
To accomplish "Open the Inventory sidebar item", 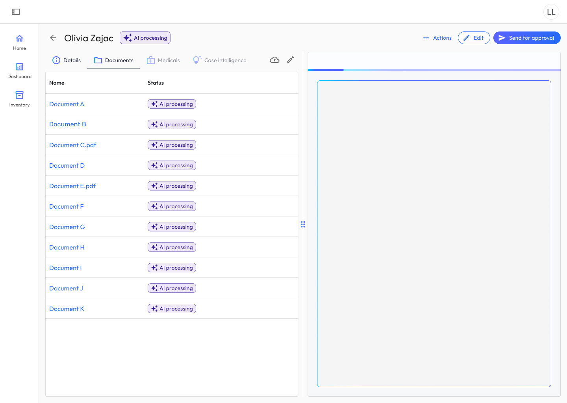I will click(x=19, y=99).
